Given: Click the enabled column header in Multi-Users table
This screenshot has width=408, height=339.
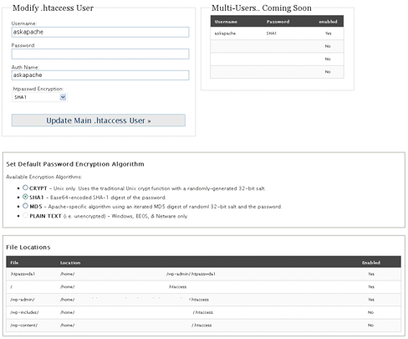Looking at the screenshot, I should click(x=328, y=22).
